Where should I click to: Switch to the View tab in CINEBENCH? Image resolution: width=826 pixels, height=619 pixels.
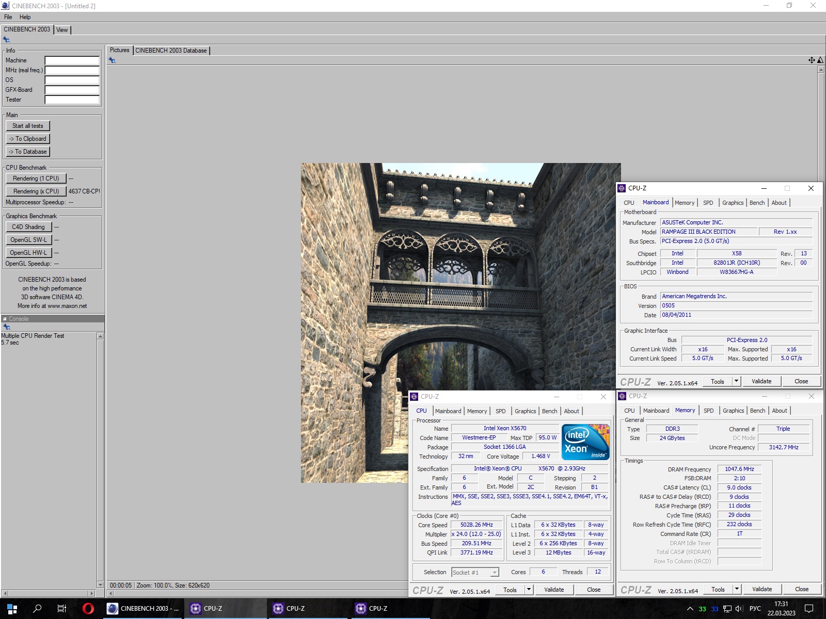(62, 30)
